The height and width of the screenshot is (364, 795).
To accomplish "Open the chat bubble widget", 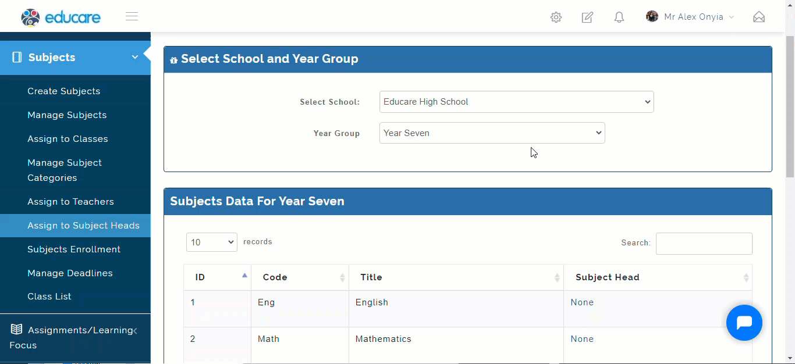I will (744, 323).
